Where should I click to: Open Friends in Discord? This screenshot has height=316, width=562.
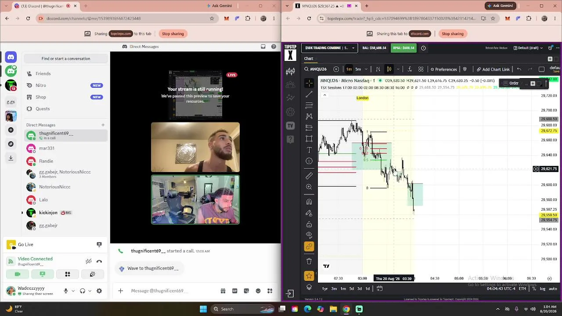pyautogui.click(x=66, y=74)
